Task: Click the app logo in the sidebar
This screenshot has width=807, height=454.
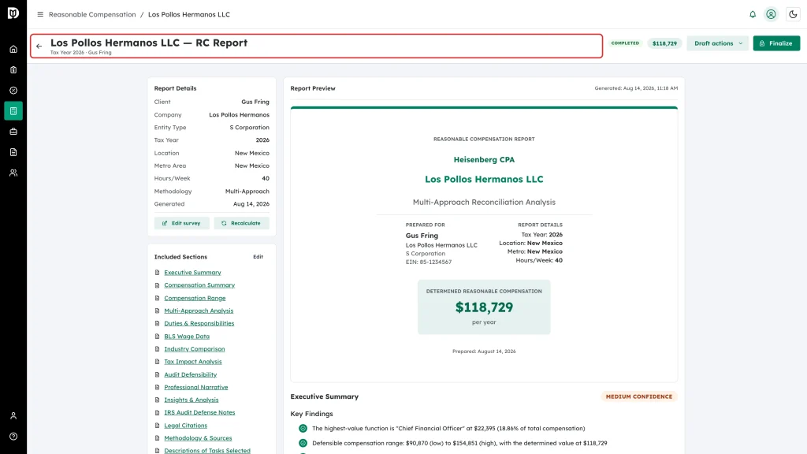Action: tap(13, 13)
